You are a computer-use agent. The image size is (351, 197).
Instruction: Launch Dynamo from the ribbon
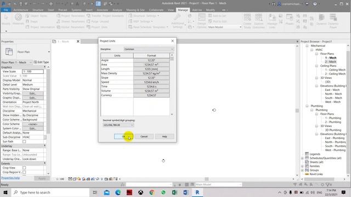321,20
